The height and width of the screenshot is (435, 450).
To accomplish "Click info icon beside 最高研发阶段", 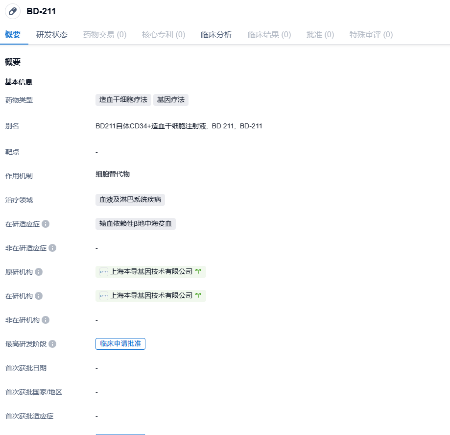I will point(52,344).
